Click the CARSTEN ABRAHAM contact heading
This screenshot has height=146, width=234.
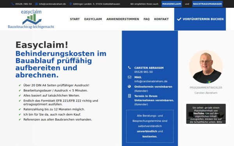pos(149,68)
